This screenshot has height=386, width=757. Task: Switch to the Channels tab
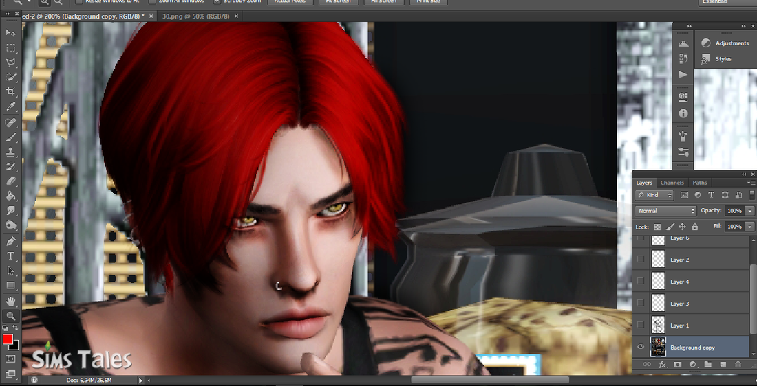(672, 183)
